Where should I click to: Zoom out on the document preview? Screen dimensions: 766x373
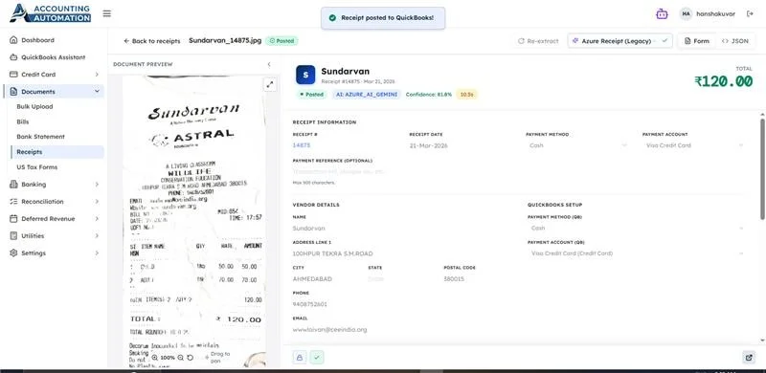[x=180, y=358]
